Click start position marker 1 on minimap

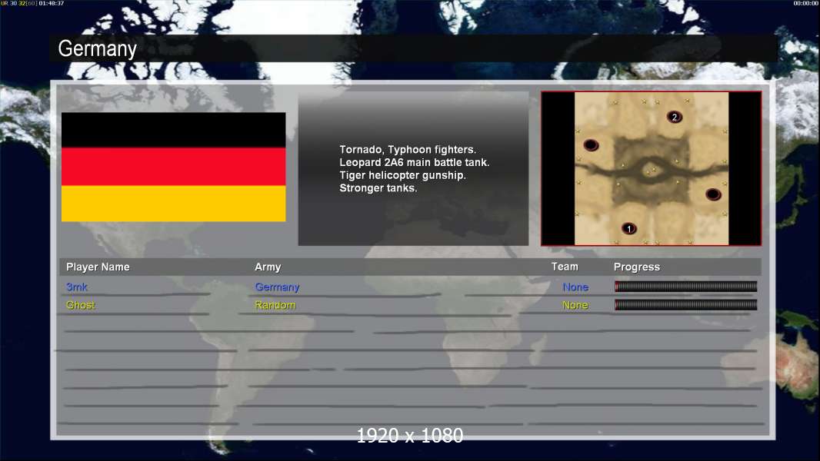click(628, 228)
